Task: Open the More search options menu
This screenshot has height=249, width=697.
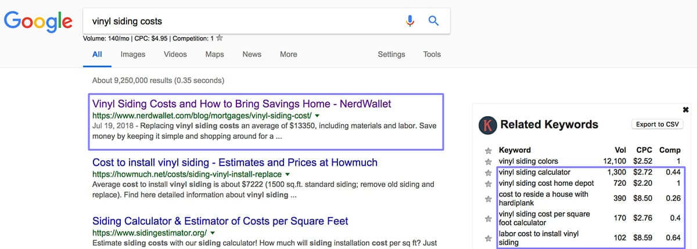Action: (x=288, y=54)
